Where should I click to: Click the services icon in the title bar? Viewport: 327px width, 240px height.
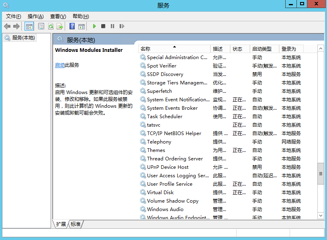coord(6,5)
